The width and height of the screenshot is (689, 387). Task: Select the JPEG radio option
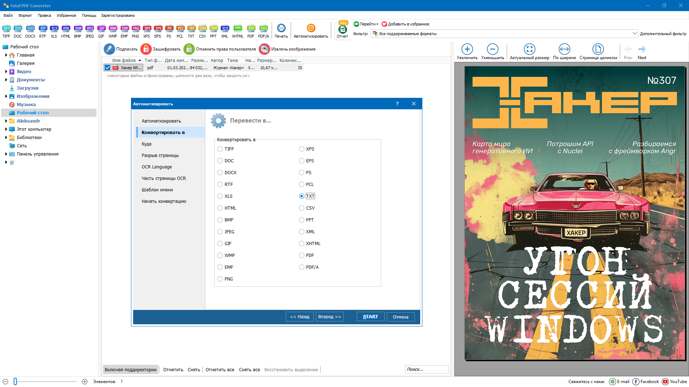point(220,232)
